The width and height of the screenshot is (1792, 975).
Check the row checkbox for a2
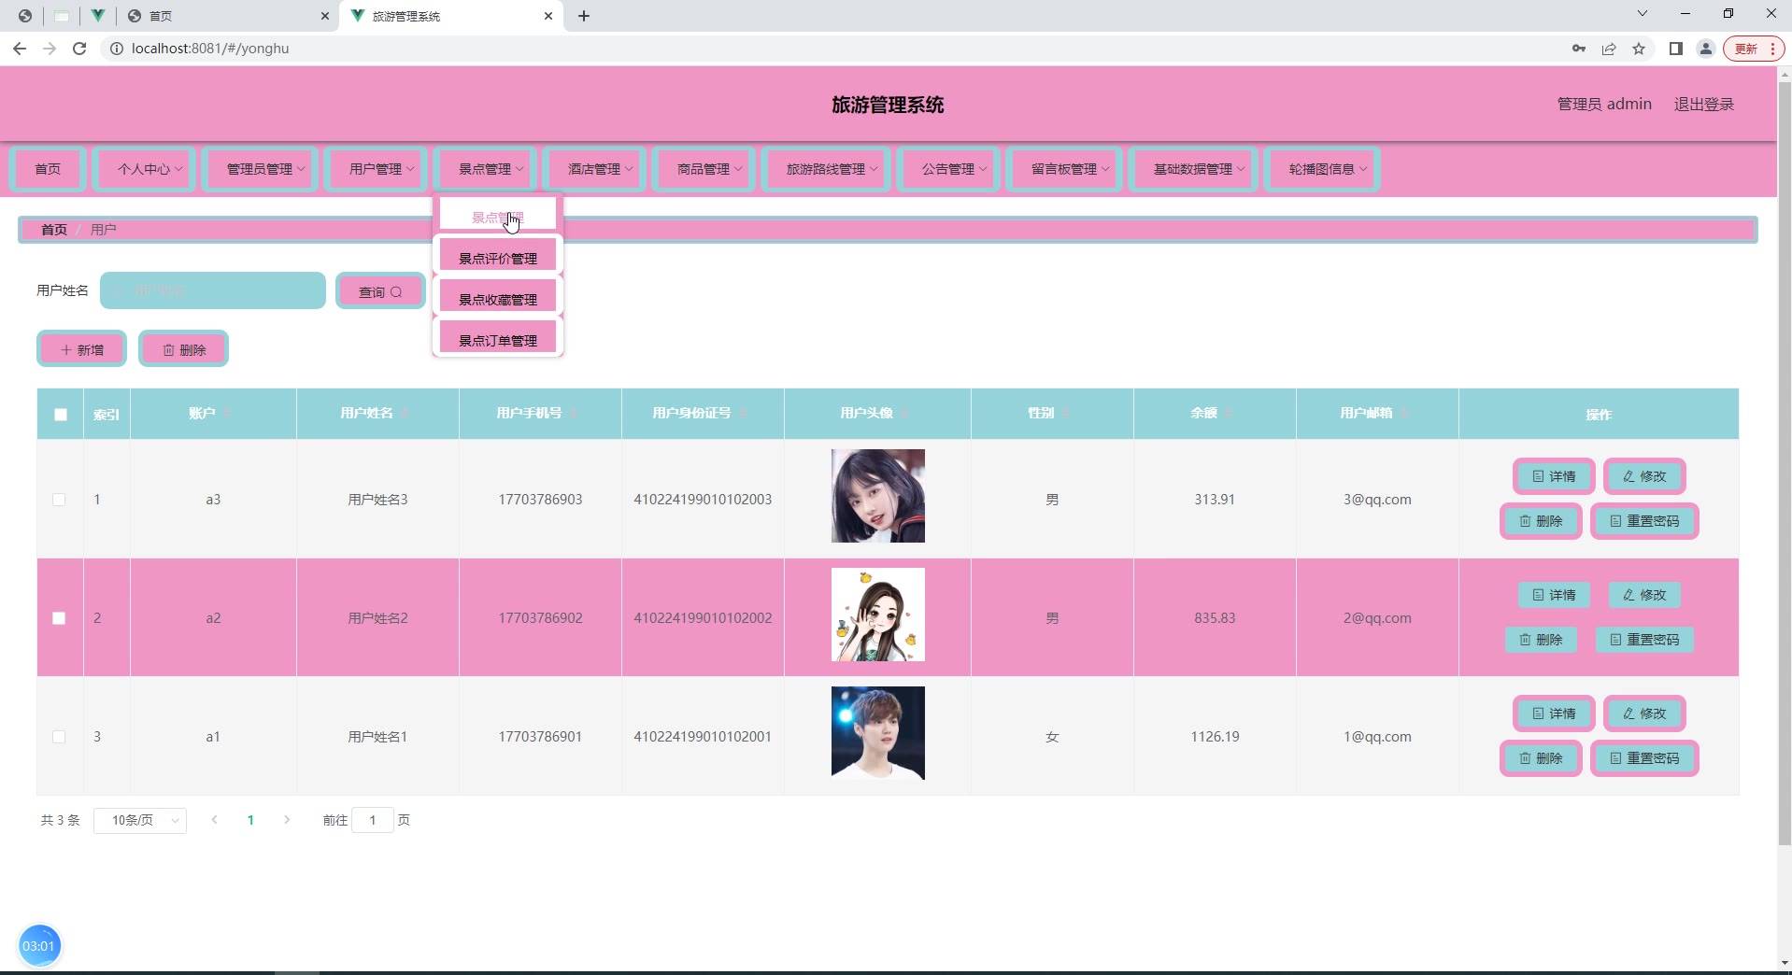pos(59,618)
